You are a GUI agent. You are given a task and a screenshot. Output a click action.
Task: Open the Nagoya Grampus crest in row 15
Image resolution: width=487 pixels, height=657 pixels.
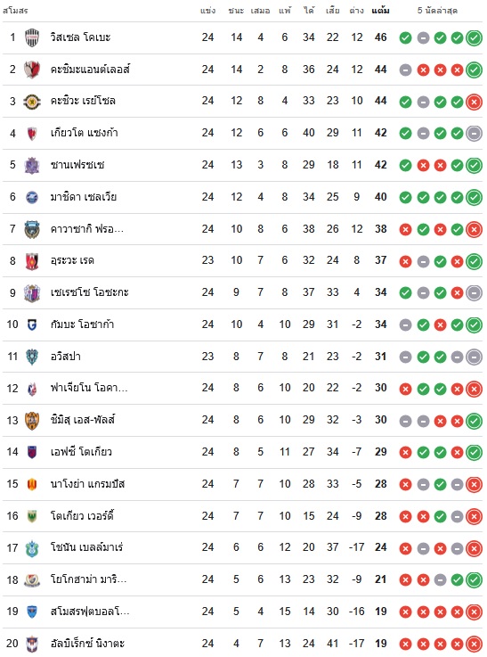click(x=32, y=484)
